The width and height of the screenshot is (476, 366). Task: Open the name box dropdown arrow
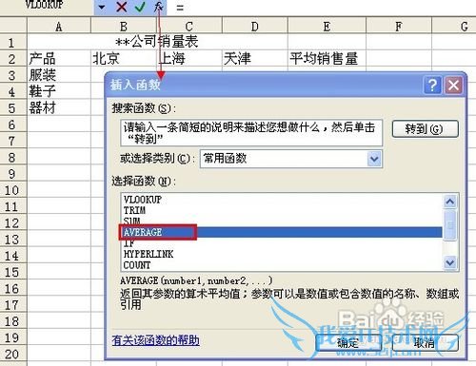point(102,7)
